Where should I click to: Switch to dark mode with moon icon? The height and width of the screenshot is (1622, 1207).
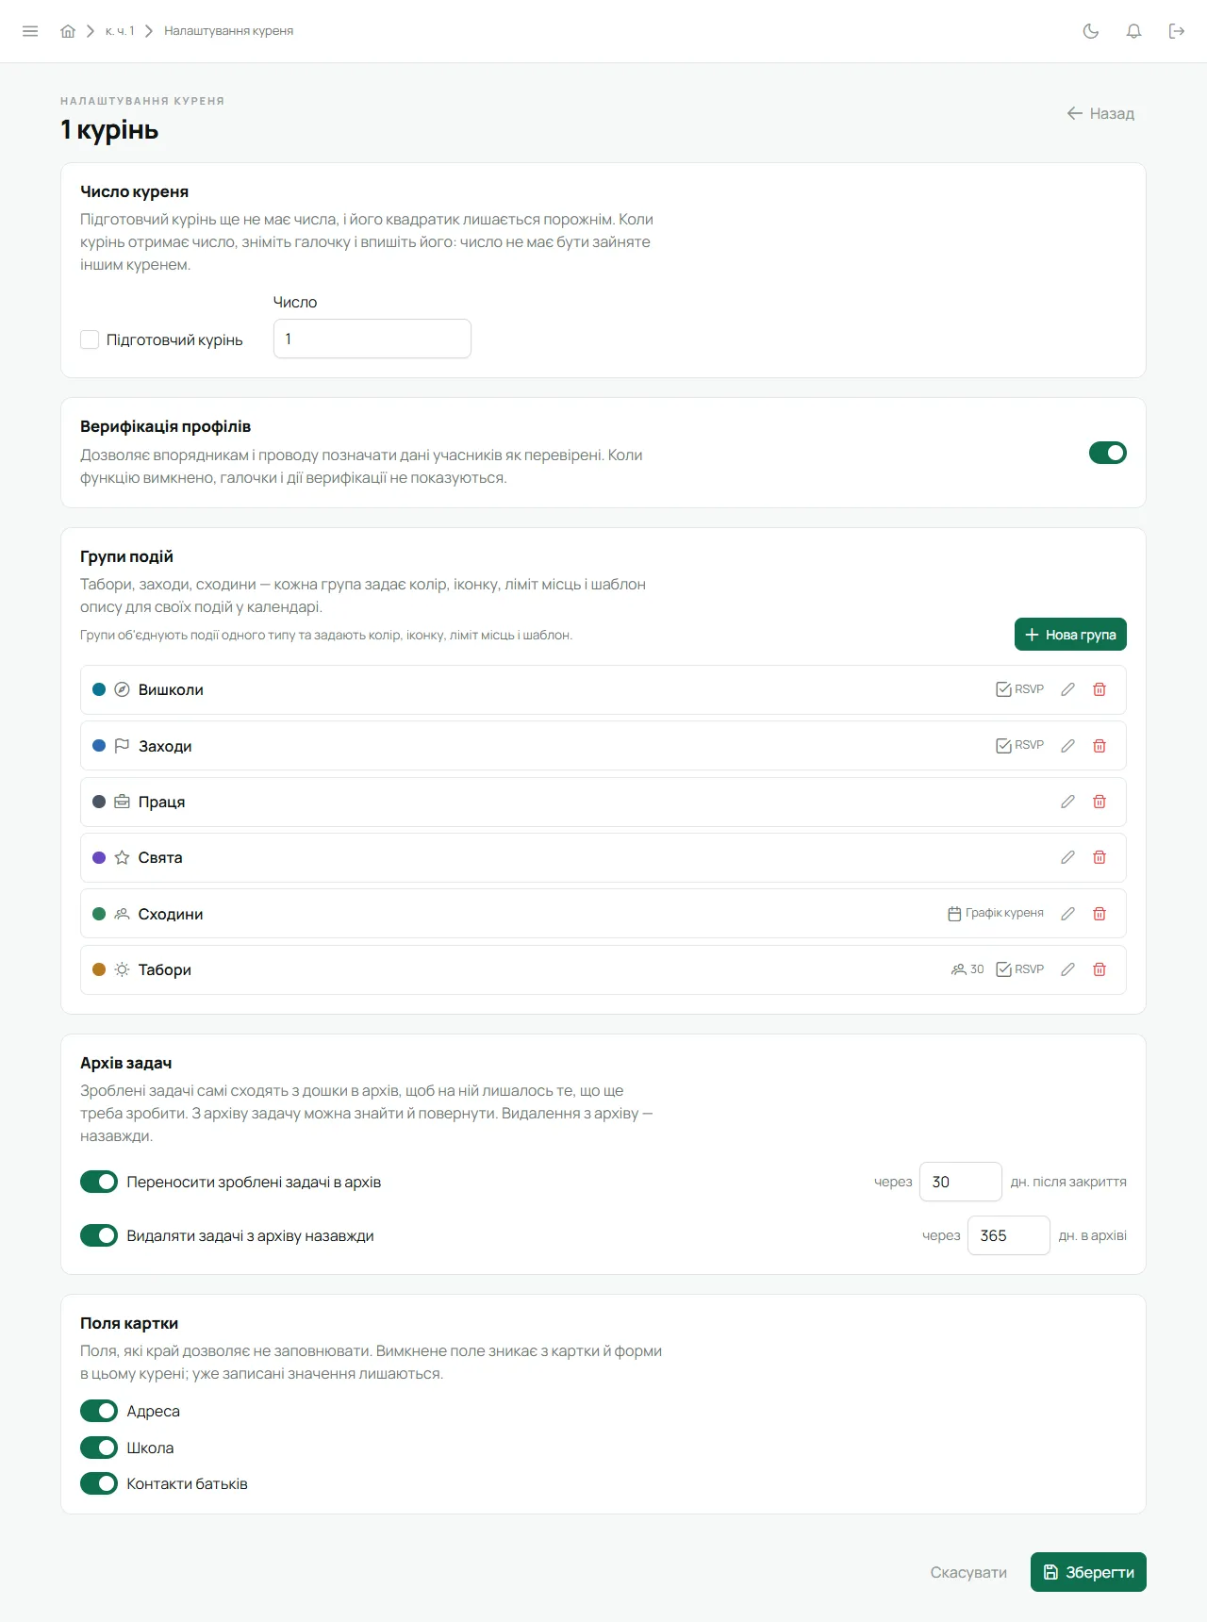click(x=1091, y=31)
